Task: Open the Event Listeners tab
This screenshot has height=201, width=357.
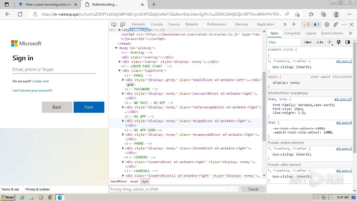Action: [332, 33]
